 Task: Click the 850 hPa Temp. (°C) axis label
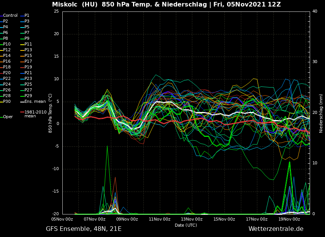(x=50, y=113)
